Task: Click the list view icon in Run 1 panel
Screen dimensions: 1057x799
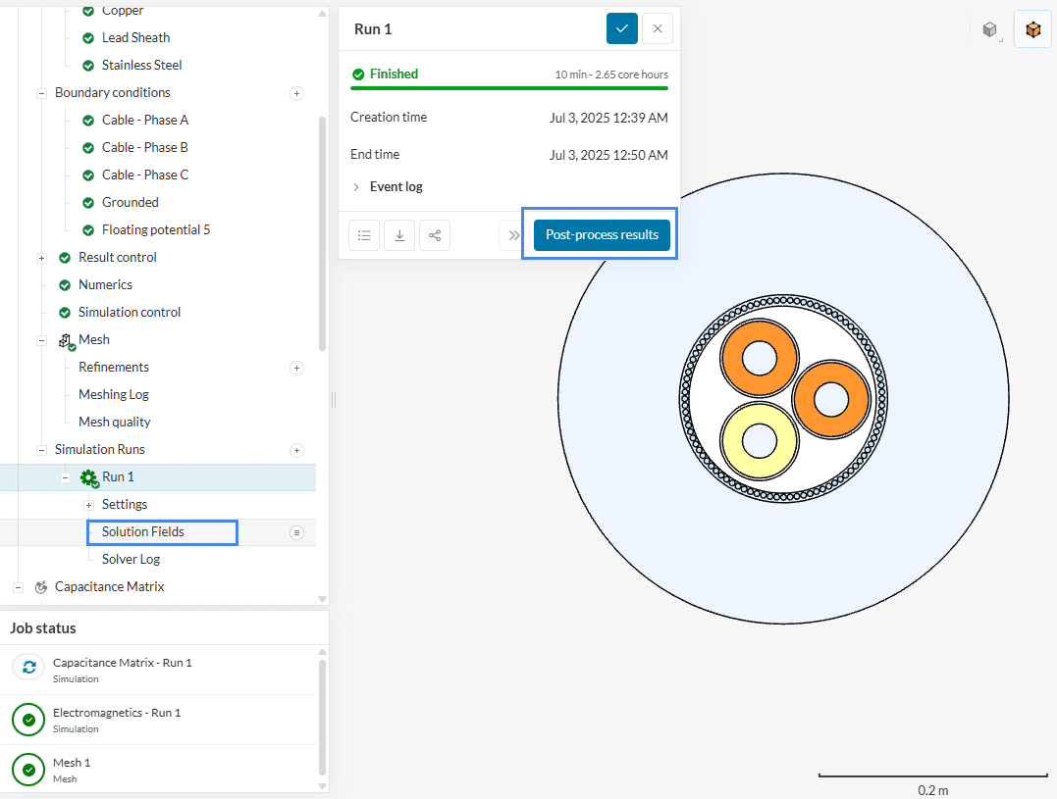Action: [364, 235]
